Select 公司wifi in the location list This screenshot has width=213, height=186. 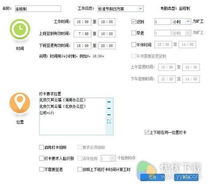47,113
